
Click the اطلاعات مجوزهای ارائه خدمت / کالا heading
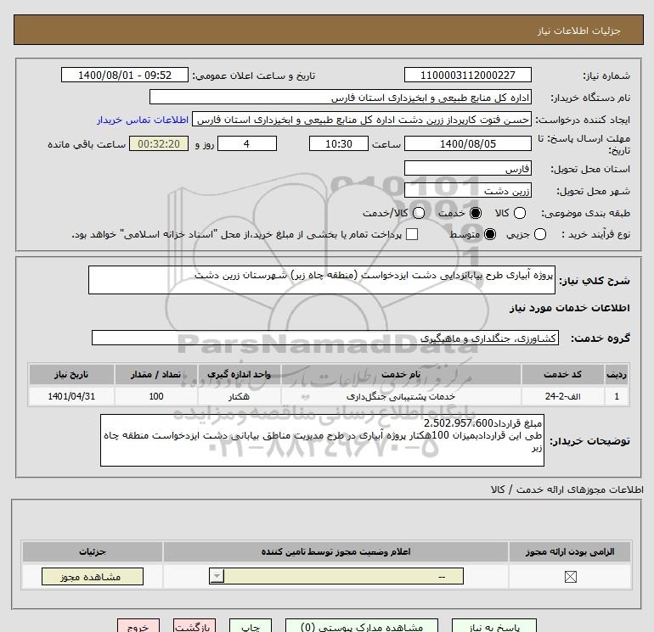click(567, 489)
